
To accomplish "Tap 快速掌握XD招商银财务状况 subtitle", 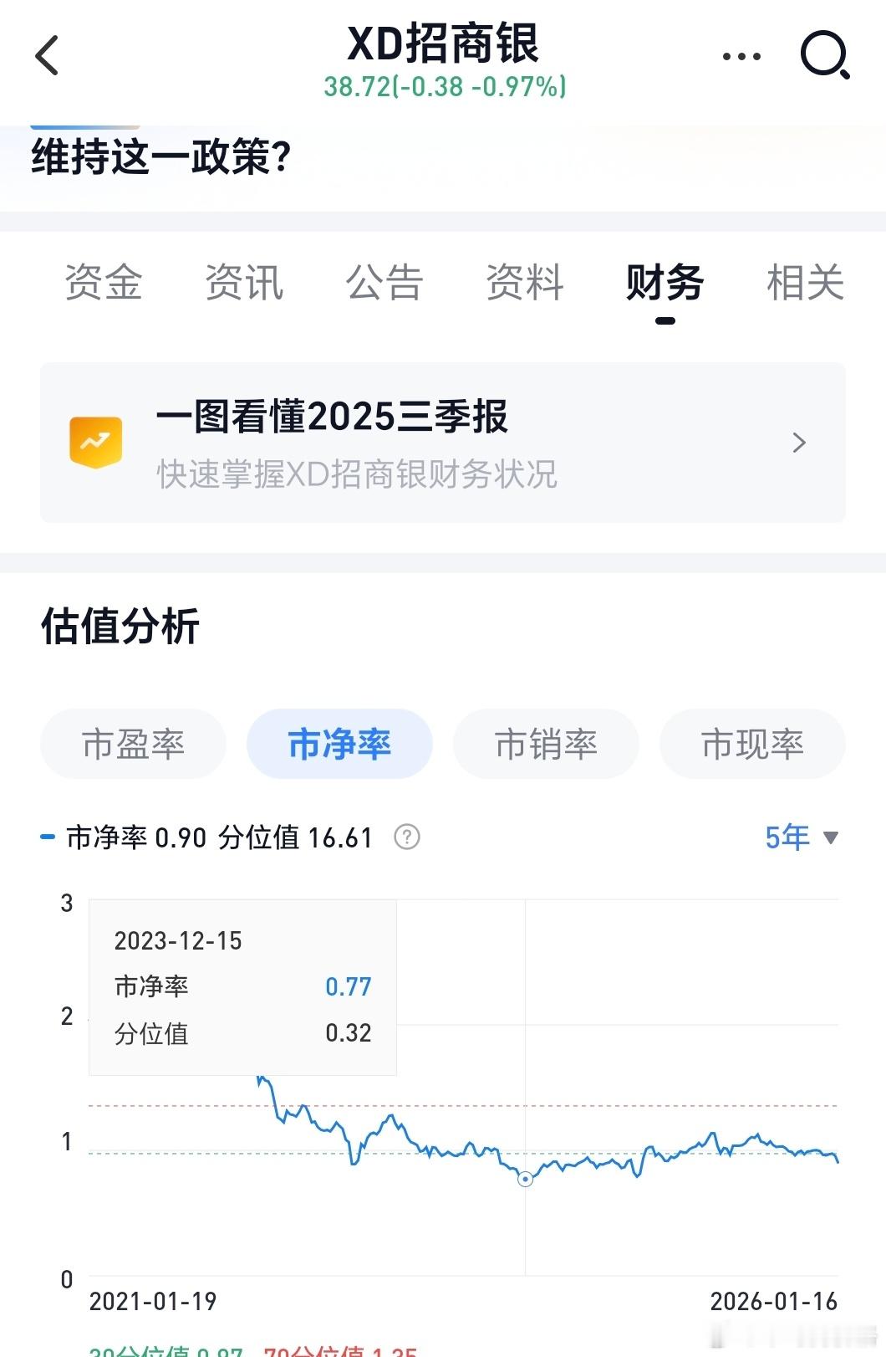I will pos(357,474).
